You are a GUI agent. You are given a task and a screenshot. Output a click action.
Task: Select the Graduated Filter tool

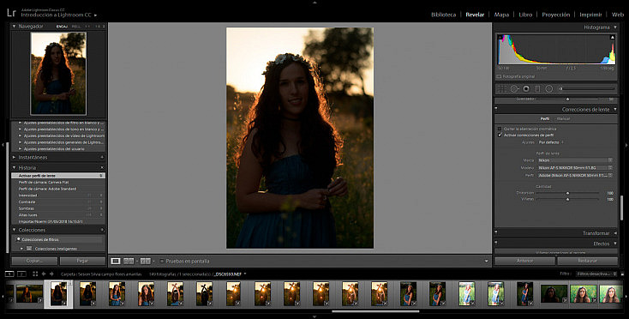(x=537, y=88)
